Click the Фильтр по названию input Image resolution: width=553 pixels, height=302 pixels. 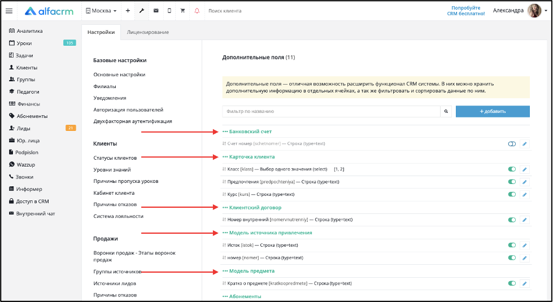pos(331,111)
